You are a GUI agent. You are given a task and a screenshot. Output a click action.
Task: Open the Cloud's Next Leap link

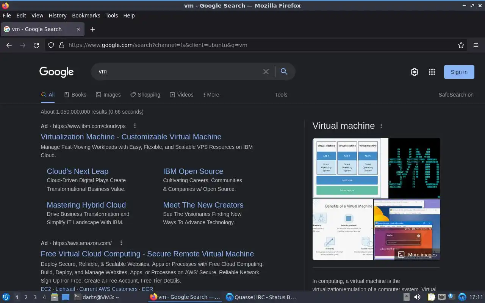point(78,171)
